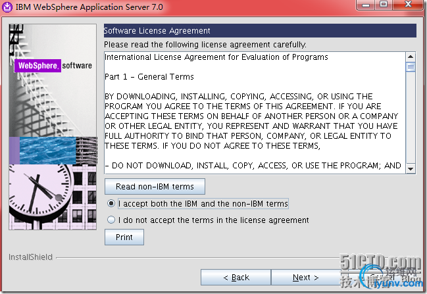The image size is (427, 294).
Task: Grab the license scrollbar thumb
Action: click(411, 66)
